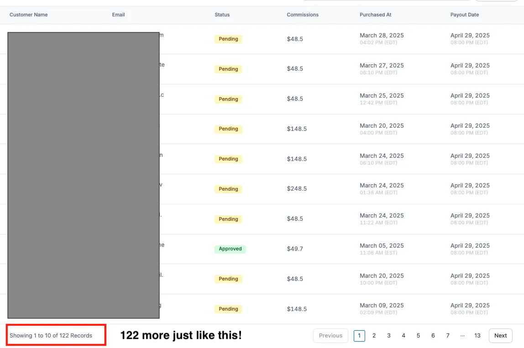The image size is (524, 348).
Task: Navigate to page 4
Action: tap(403, 336)
